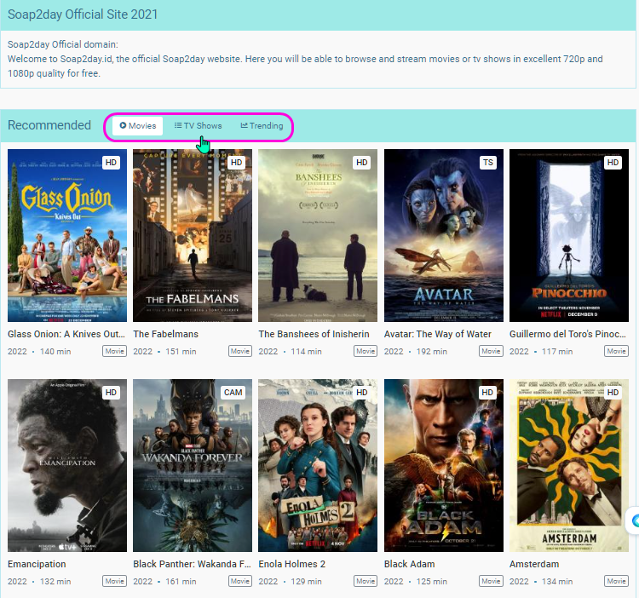Click Movie tag under Glass Onion
This screenshot has width=639, height=598.
[114, 351]
